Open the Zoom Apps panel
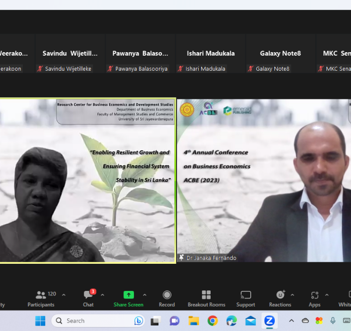The image size is (351, 331). pos(314,298)
